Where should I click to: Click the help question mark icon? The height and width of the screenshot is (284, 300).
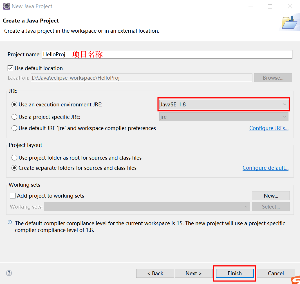click(x=9, y=273)
